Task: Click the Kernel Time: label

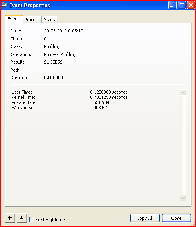Action: (23, 97)
